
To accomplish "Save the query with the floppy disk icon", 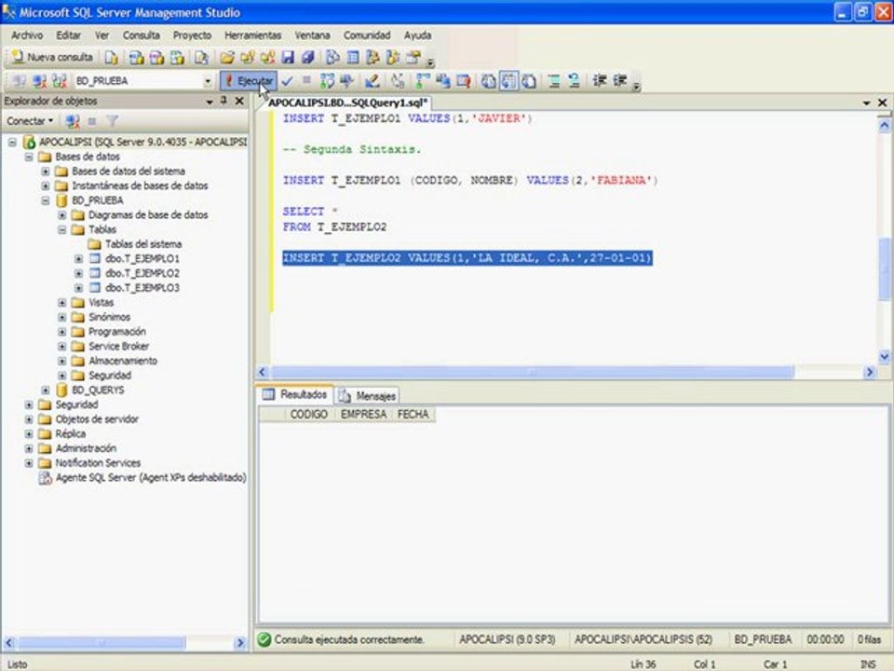I will coord(288,58).
